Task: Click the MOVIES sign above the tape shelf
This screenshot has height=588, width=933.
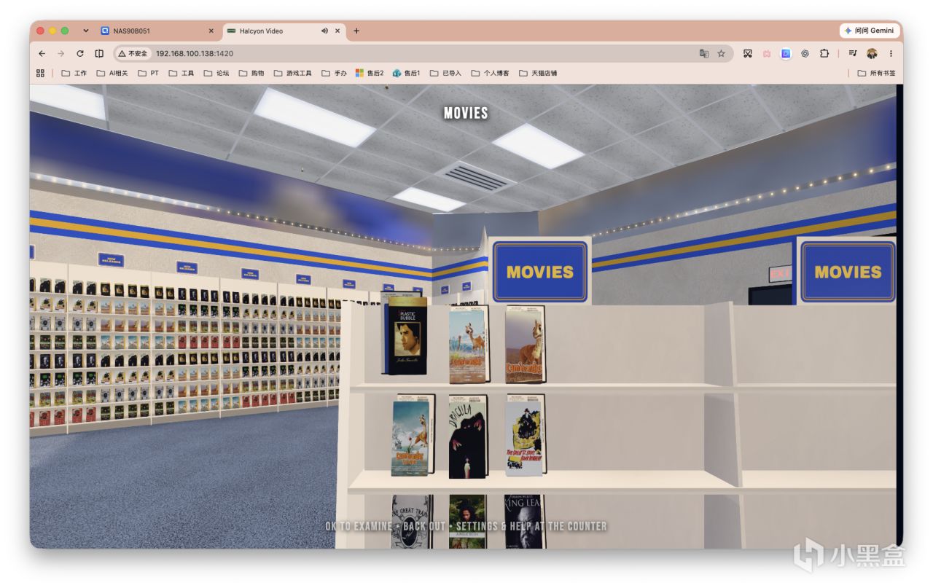Action: point(540,272)
